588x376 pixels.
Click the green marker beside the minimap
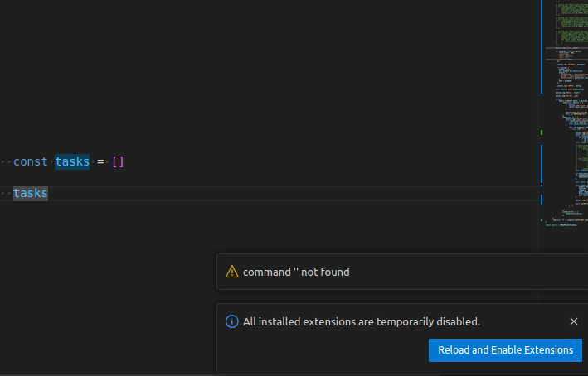[542, 132]
